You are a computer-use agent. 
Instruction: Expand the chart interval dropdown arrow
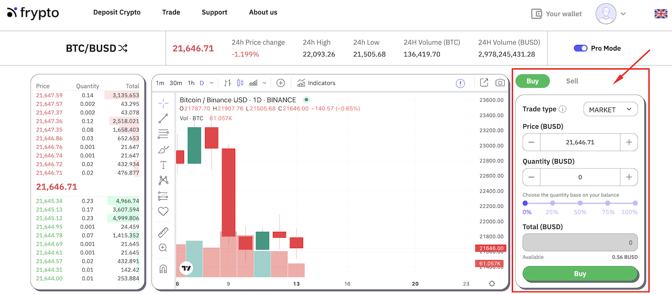pos(212,83)
